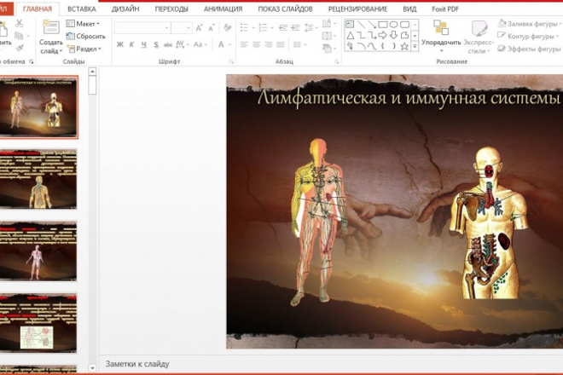
Task: Open the Foxit PDF tab
Action: 445,9
